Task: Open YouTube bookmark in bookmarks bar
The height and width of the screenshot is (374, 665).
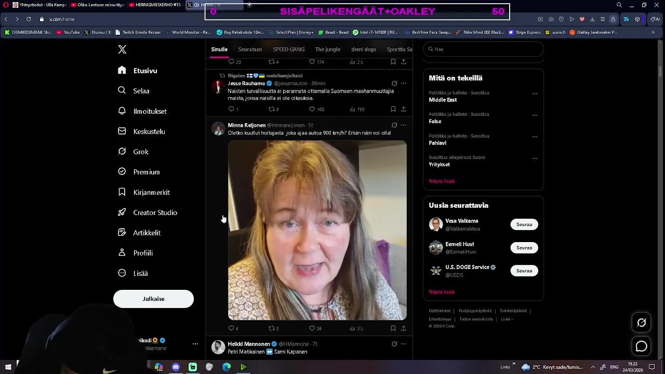Action: pyautogui.click(x=68, y=32)
